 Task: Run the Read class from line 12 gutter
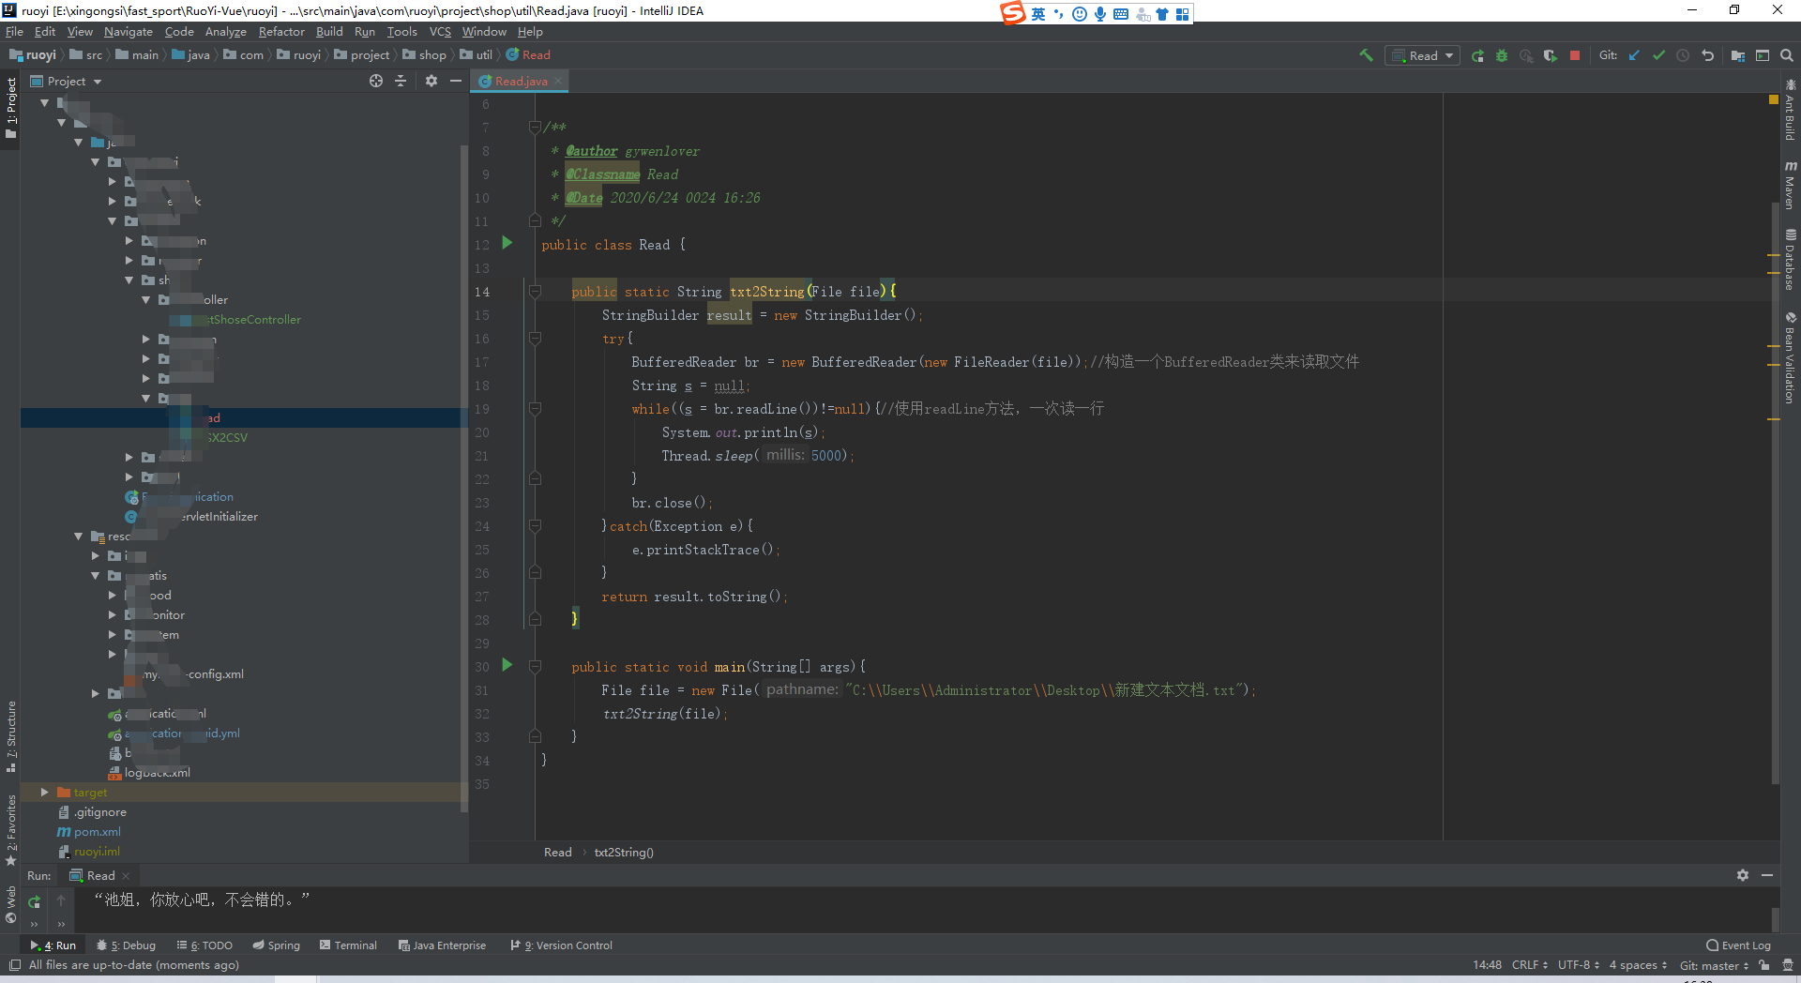[x=507, y=243]
